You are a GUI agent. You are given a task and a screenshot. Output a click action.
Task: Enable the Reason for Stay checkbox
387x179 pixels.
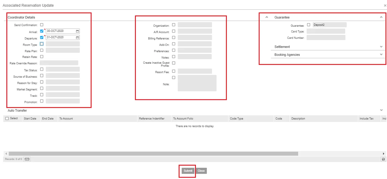coord(42,82)
